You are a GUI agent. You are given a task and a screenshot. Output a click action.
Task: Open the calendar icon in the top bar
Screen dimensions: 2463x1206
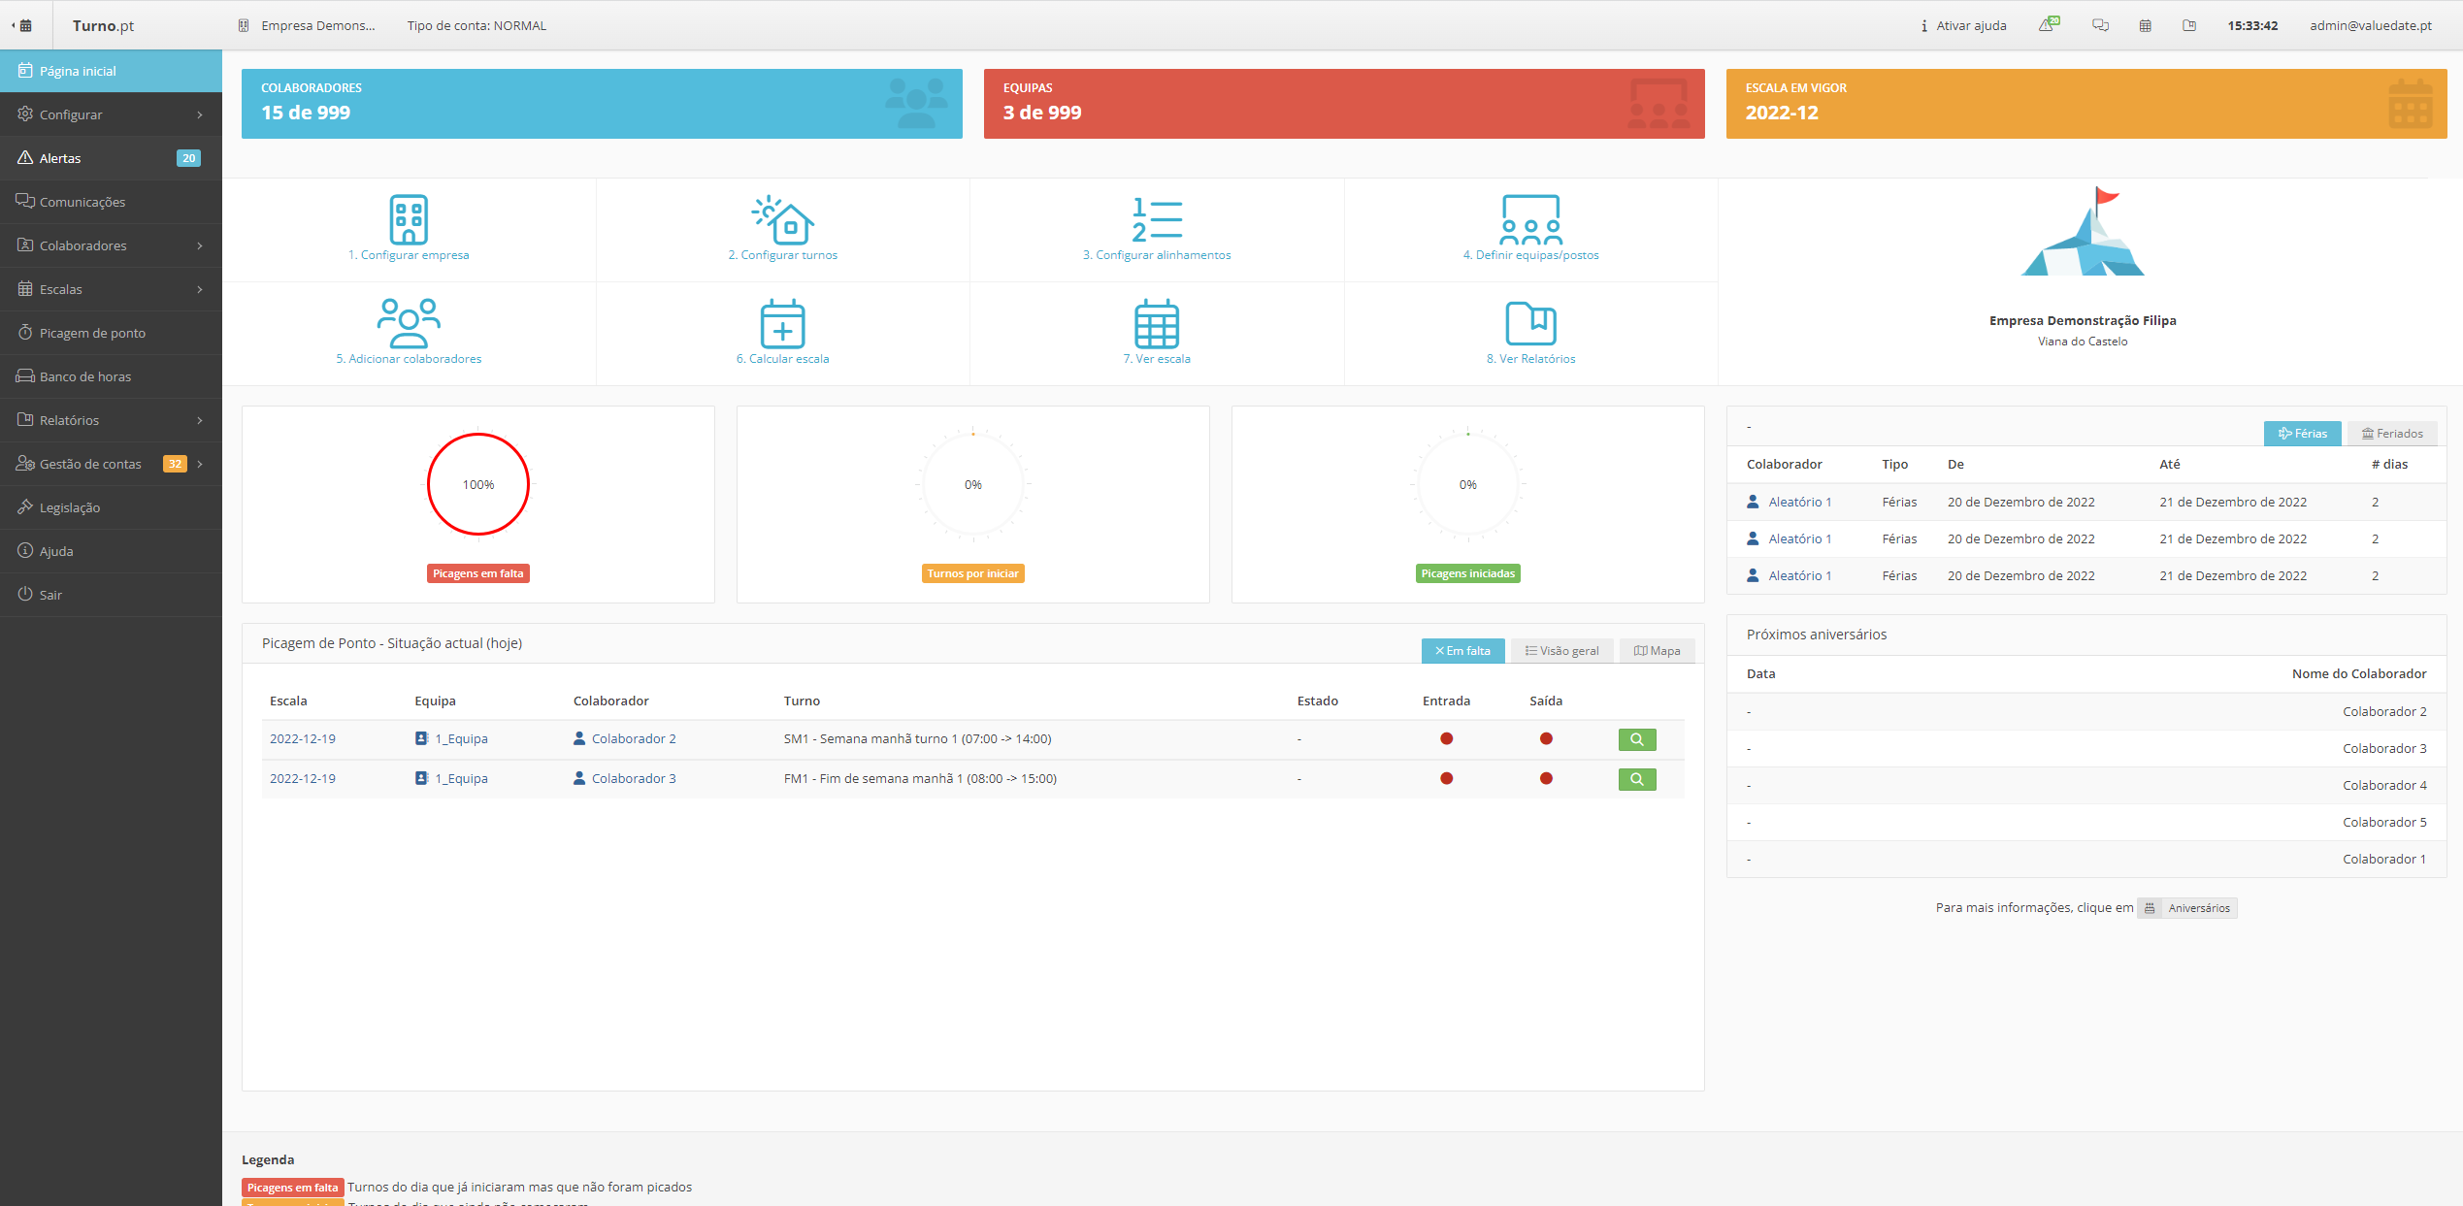point(2146,25)
